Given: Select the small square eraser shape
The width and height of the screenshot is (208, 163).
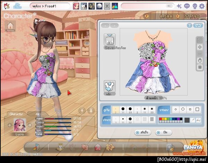Looking at the screenshot, I should 190,109.
